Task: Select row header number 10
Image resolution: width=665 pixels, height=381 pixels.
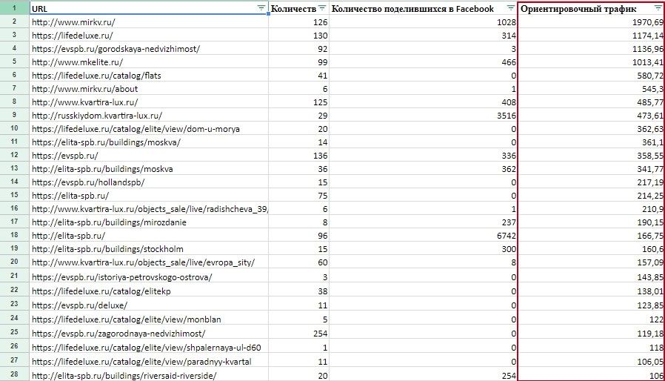Action: 14,129
